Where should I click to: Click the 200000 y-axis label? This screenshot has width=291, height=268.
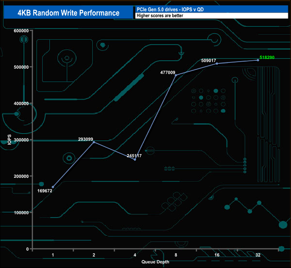click(x=21, y=176)
